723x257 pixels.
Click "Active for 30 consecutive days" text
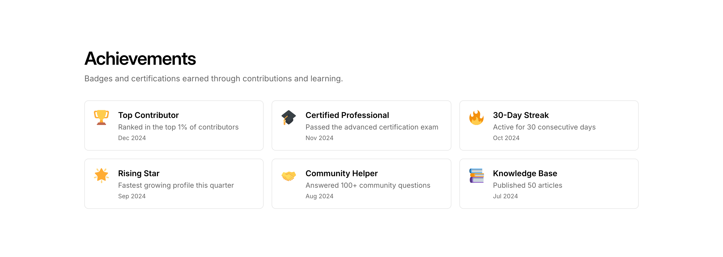[544, 127]
